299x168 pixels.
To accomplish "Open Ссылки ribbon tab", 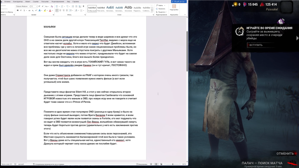I will (36, 1).
